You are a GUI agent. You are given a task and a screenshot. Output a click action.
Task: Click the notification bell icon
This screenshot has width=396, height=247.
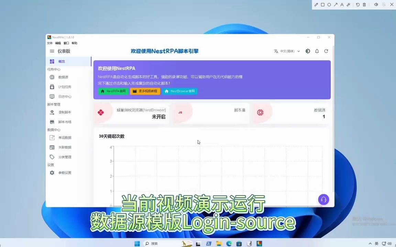point(317,51)
